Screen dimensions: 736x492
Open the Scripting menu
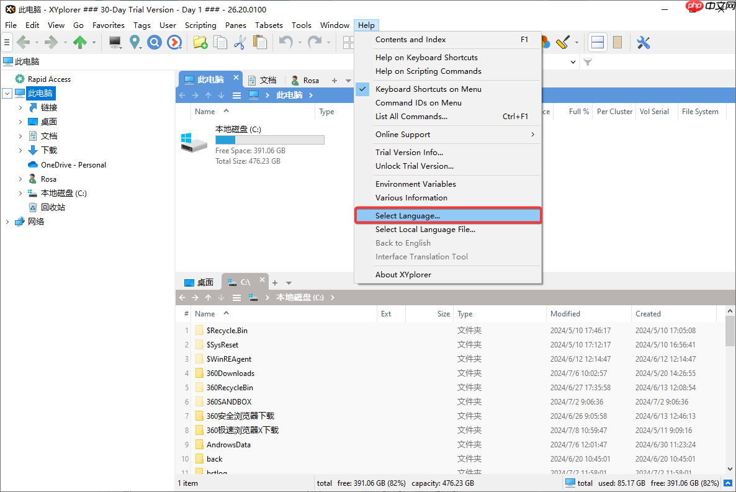[200, 25]
